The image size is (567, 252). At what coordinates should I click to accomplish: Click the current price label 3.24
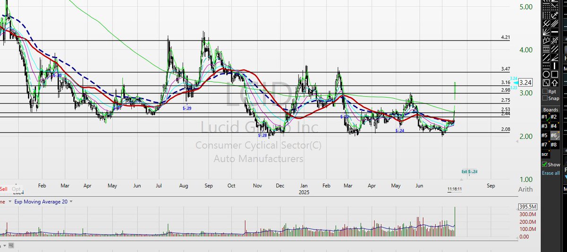525,82
